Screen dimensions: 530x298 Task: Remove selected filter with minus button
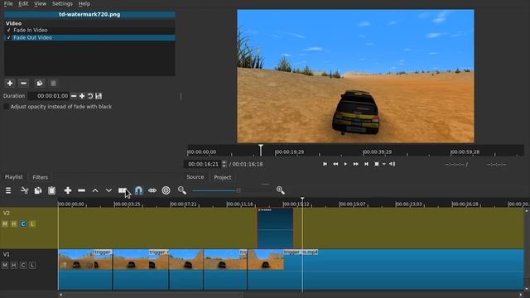(23, 83)
